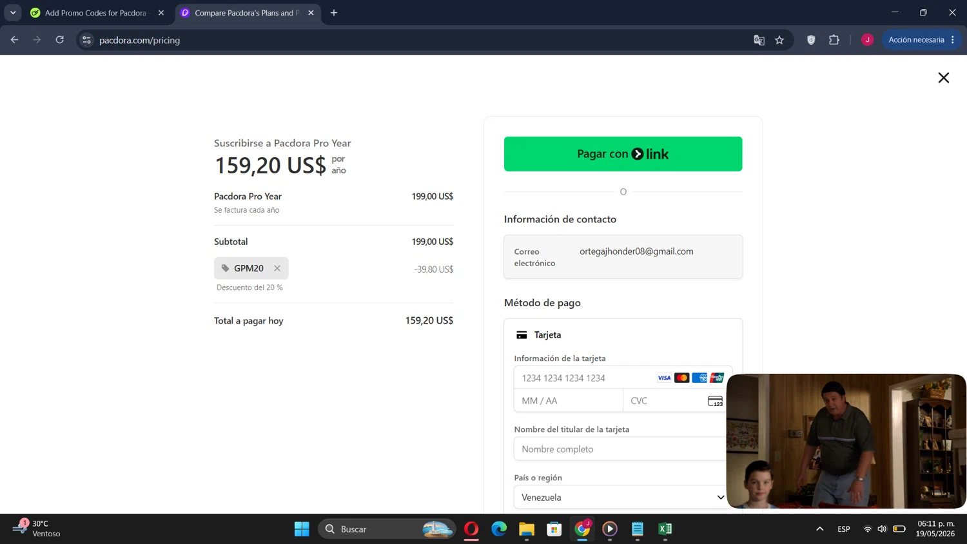
Task: View site information icon in address bar
Action: point(86,40)
